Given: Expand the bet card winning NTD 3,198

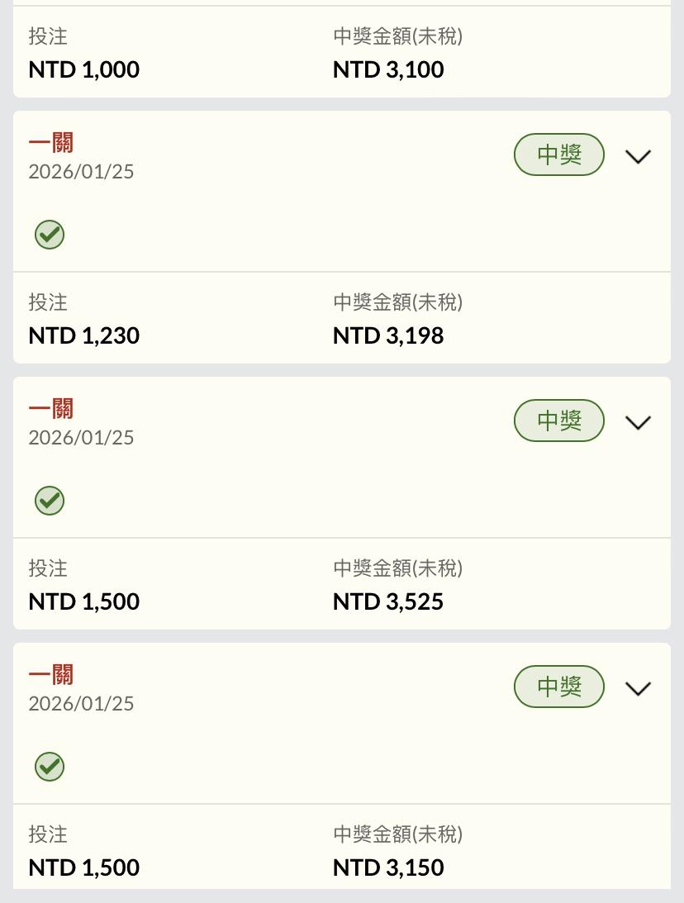Looking at the screenshot, I should [x=639, y=156].
